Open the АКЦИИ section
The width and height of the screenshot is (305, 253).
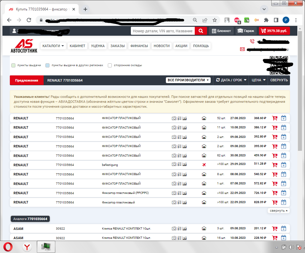tap(181, 46)
